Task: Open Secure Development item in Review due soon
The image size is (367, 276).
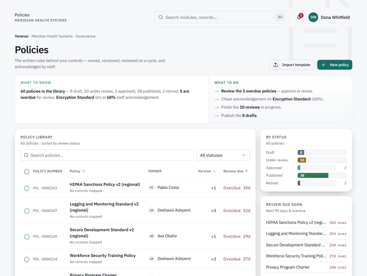Action: (306, 245)
